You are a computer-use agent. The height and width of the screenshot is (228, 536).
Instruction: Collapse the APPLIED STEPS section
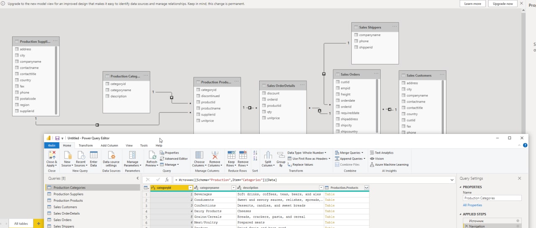pyautogui.click(x=461, y=214)
